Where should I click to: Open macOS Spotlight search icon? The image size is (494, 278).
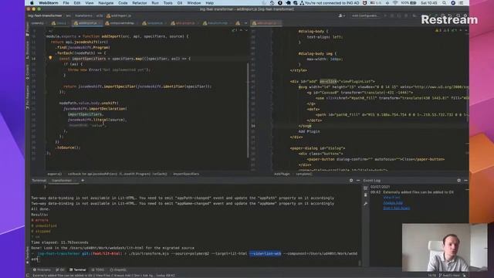pyautogui.click(x=445, y=3)
